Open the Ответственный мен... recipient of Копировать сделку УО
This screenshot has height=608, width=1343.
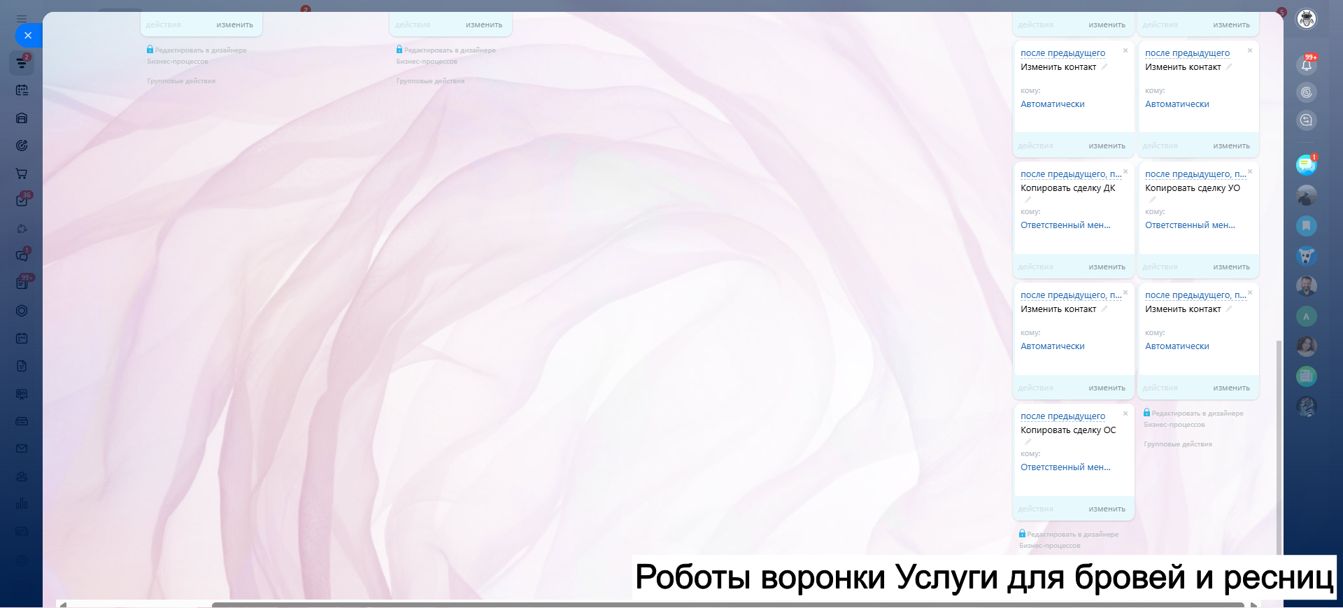click(1190, 225)
